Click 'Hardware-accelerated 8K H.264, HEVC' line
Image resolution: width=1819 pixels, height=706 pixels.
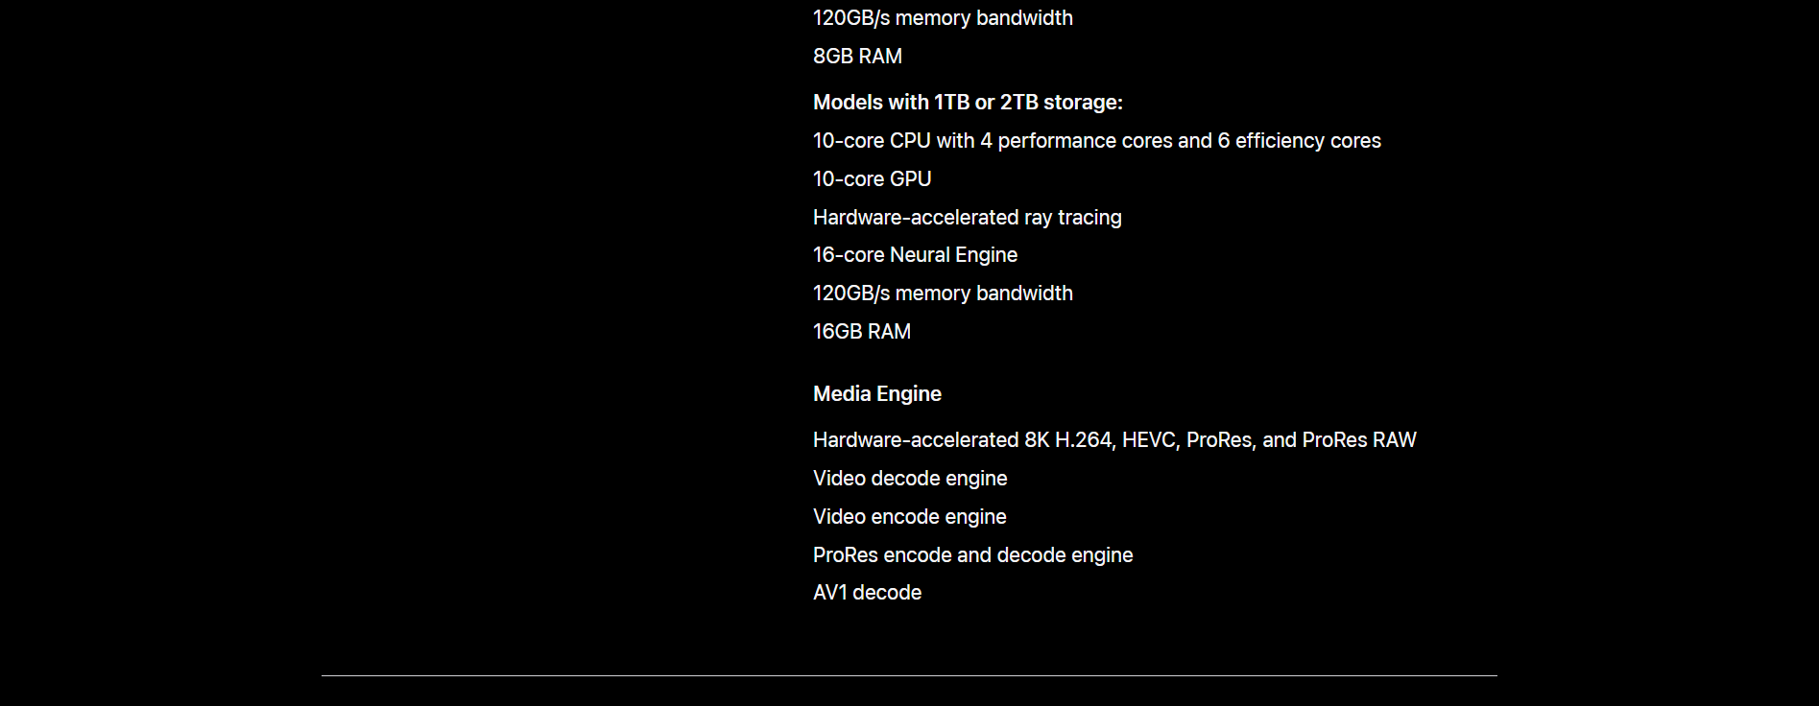[x=1114, y=440]
